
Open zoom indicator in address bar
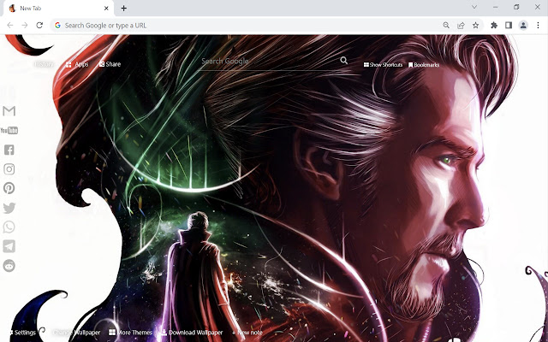[446, 25]
